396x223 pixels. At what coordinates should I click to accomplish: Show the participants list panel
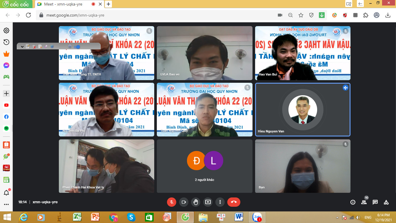364,202
